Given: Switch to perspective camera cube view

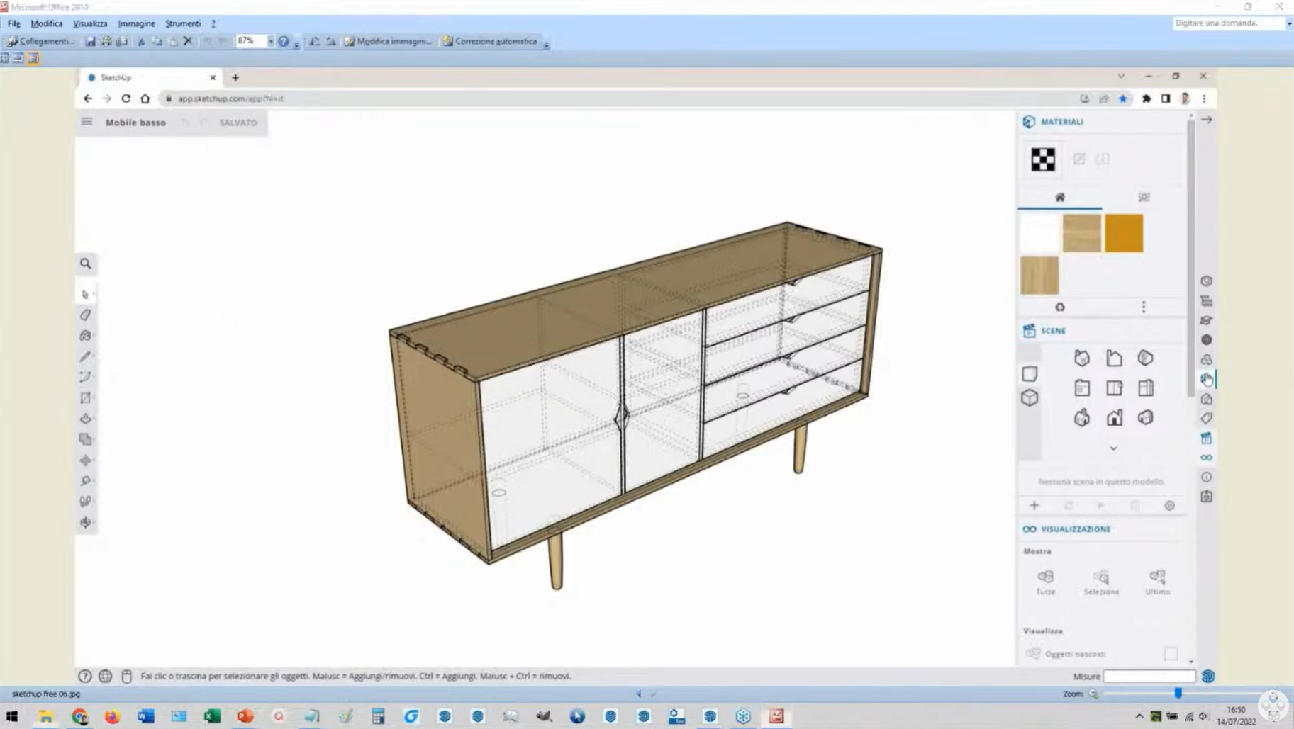Looking at the screenshot, I should click(1030, 398).
